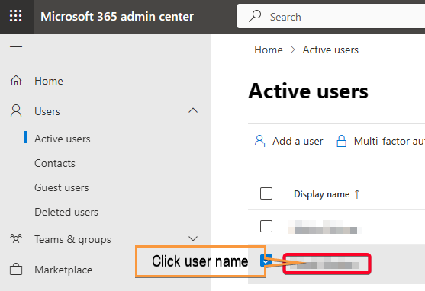
Task: Sort by the Display name column header
Action: [321, 194]
